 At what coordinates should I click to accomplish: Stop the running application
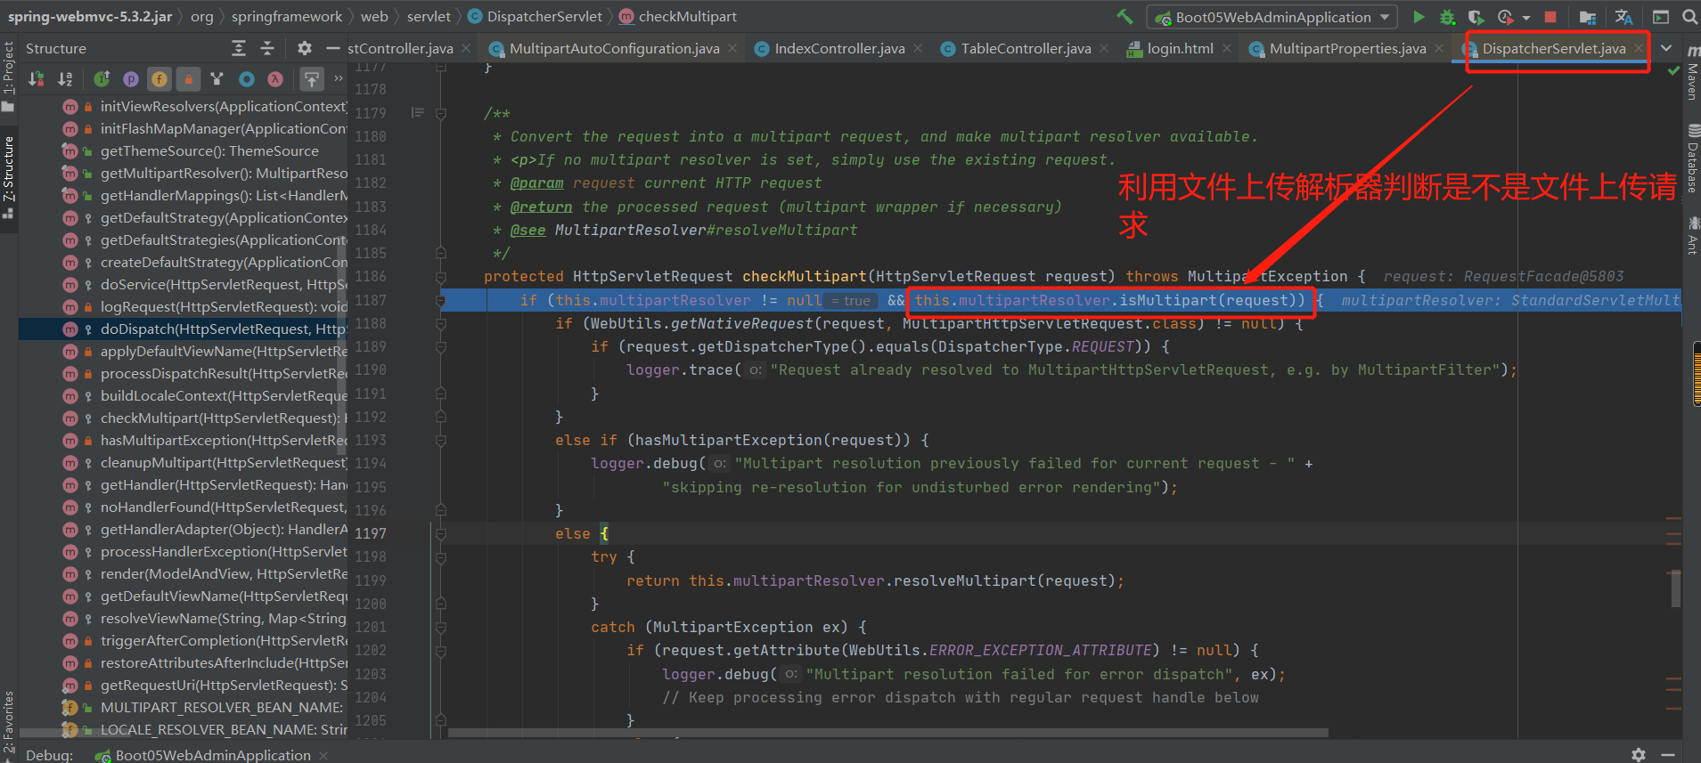click(x=1550, y=17)
